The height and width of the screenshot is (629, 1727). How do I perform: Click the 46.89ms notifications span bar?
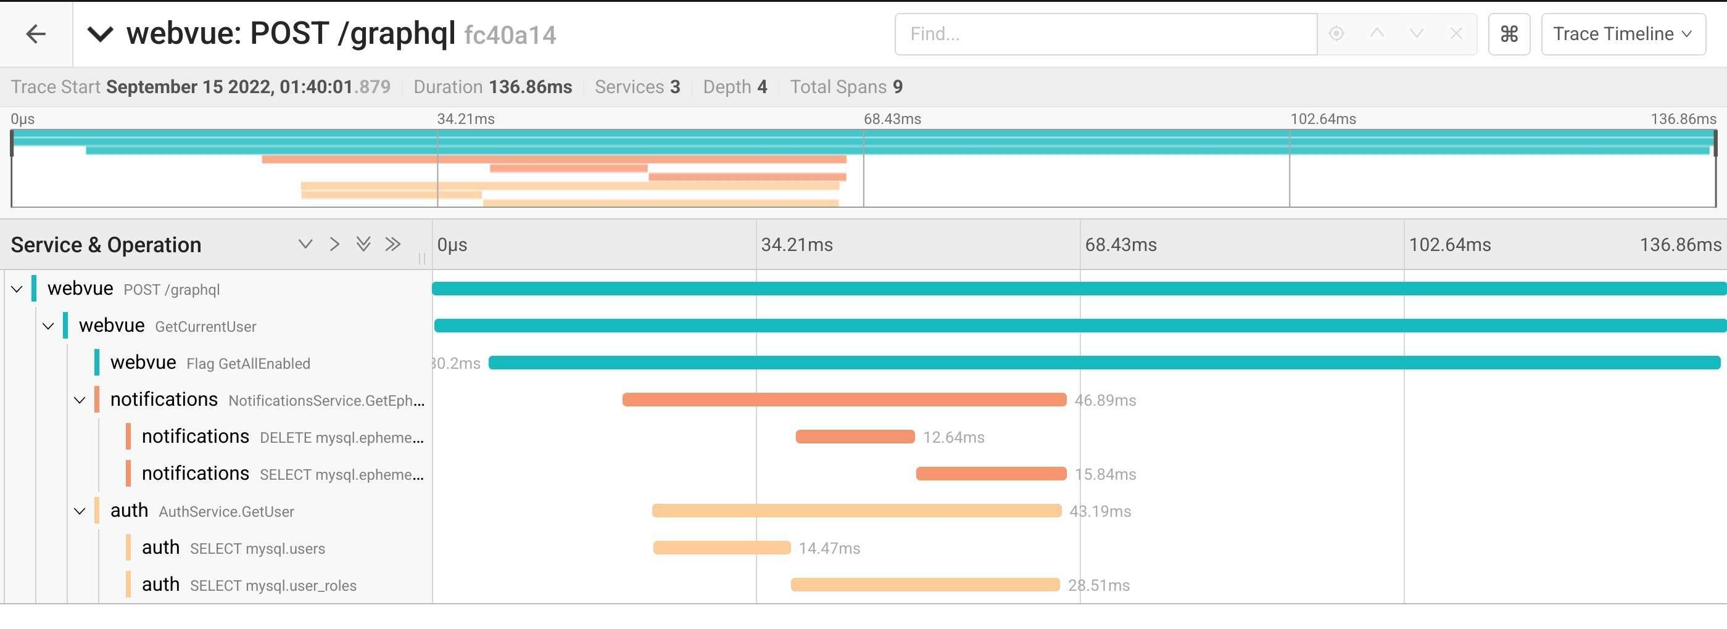click(844, 400)
